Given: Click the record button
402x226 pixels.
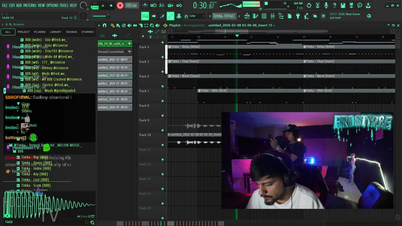Looking at the screenshot, I should coord(120,5).
